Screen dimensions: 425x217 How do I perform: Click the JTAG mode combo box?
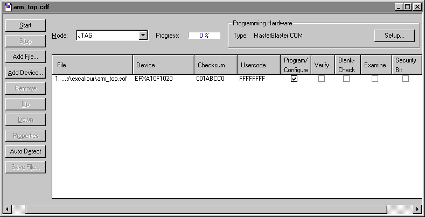(x=107, y=36)
